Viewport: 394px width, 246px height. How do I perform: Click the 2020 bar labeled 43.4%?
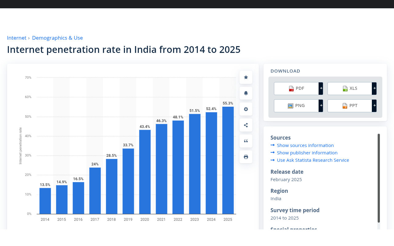coord(145,172)
